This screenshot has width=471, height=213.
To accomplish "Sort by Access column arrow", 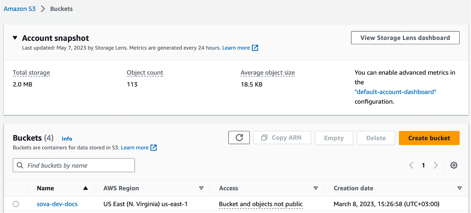I will coord(316,188).
